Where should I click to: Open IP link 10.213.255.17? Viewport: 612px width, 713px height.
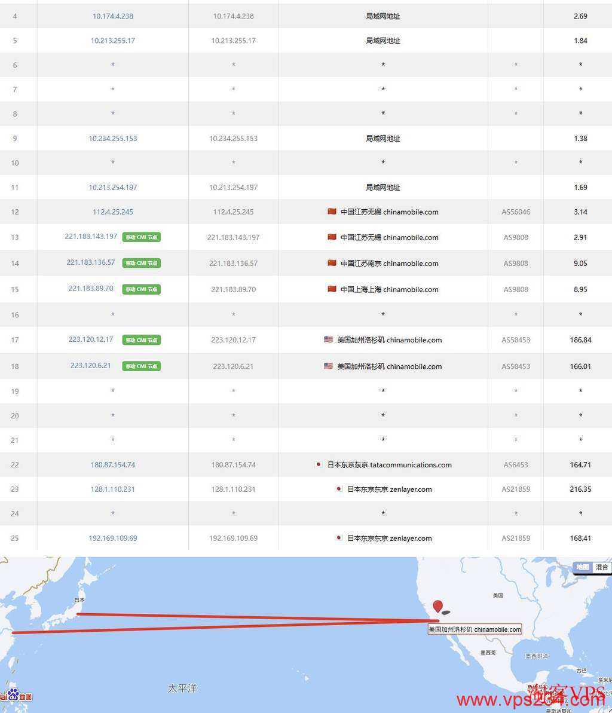click(x=113, y=41)
